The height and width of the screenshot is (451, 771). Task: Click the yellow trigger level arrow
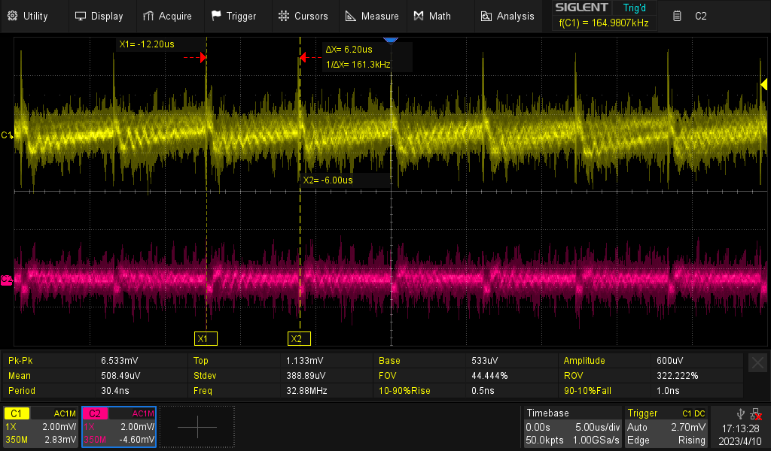point(763,84)
